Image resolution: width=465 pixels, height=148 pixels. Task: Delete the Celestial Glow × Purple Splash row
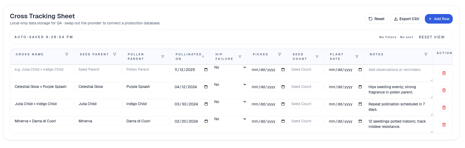pyautogui.click(x=444, y=90)
